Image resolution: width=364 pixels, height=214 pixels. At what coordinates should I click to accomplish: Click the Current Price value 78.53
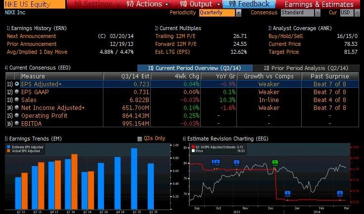351,44
